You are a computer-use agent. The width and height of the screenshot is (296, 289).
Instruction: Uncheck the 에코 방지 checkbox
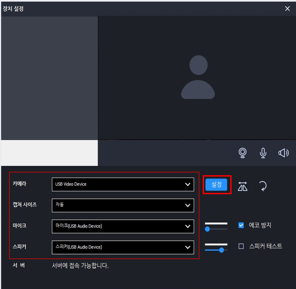pos(241,225)
